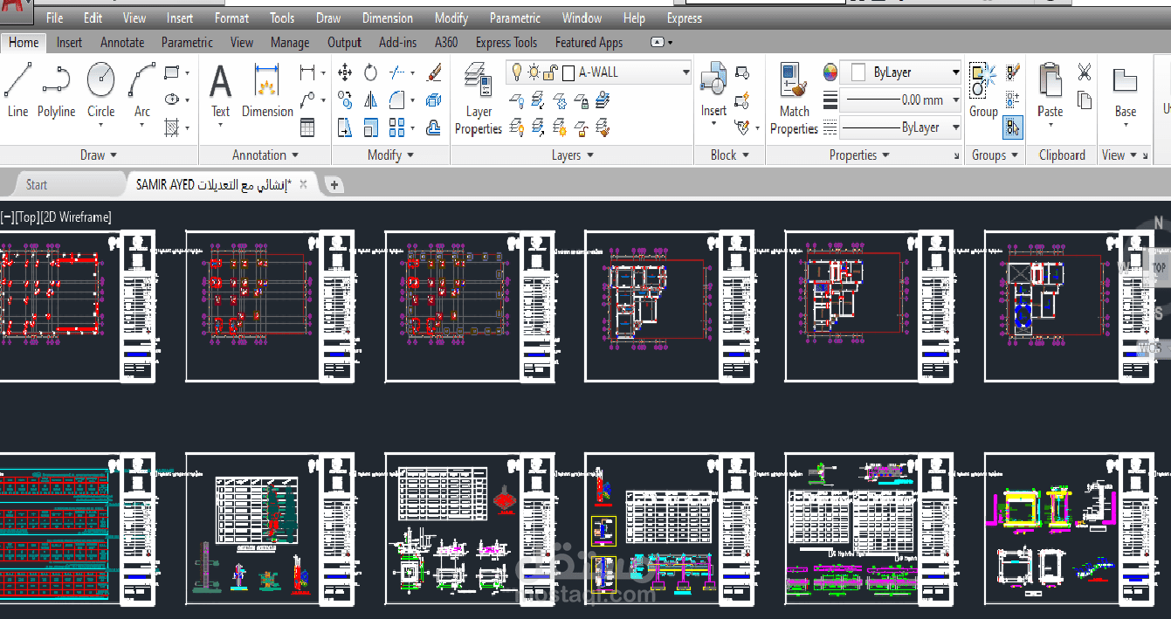Select the Move tool in Modify panel

[345, 72]
